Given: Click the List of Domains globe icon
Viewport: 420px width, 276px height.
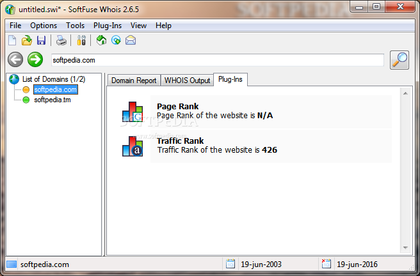Looking at the screenshot, I should click(x=14, y=79).
